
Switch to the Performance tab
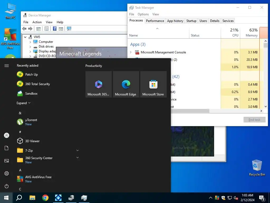tap(155, 21)
